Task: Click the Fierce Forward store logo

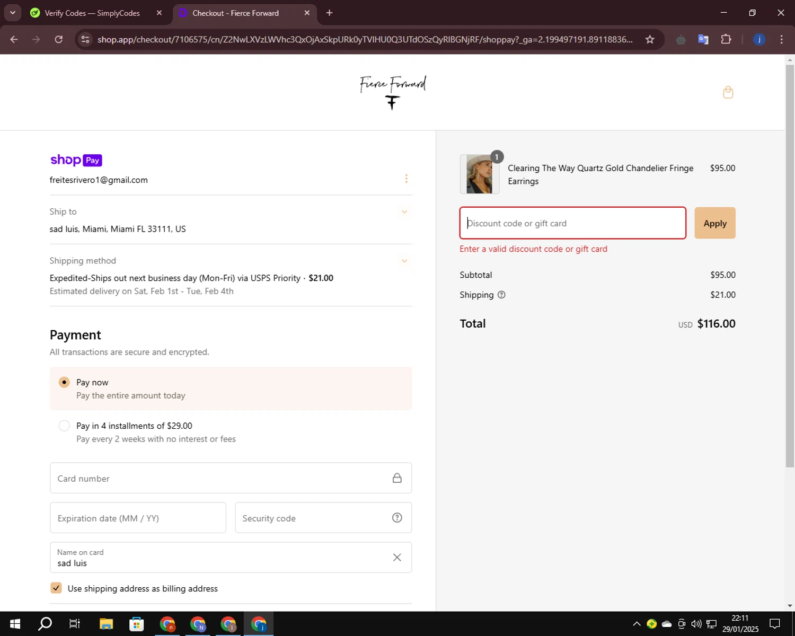Action: pyautogui.click(x=393, y=92)
